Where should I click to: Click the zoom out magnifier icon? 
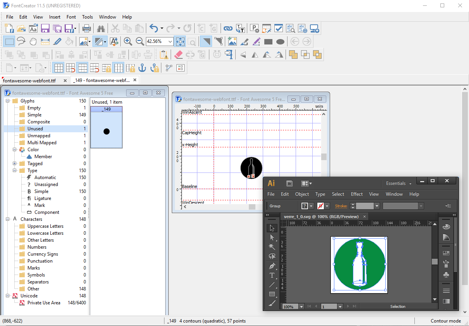pyautogui.click(x=140, y=41)
